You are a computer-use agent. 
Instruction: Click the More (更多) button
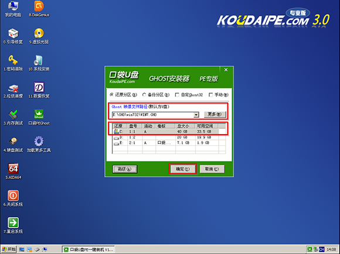click(x=215, y=114)
